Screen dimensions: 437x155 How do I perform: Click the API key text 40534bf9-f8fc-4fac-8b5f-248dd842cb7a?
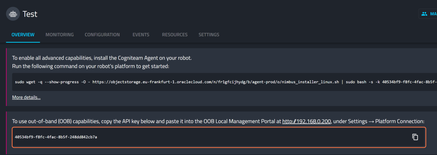(x=56, y=137)
